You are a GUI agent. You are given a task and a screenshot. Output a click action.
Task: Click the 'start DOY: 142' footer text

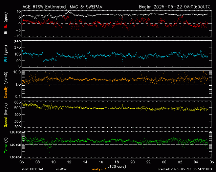coord(33,169)
